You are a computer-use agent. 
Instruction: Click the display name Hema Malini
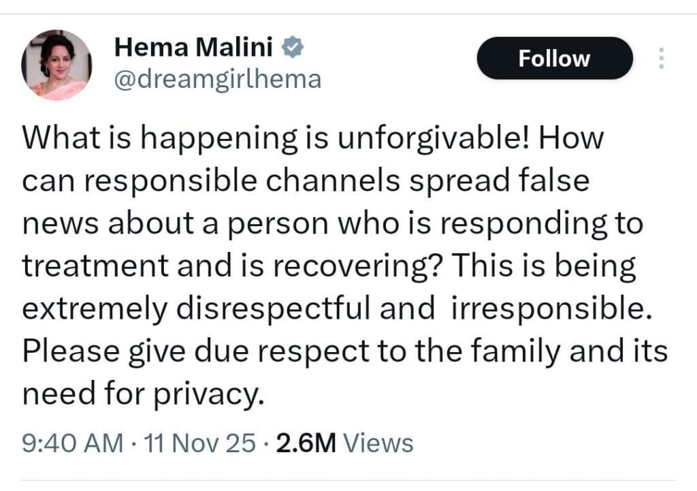[x=194, y=47]
